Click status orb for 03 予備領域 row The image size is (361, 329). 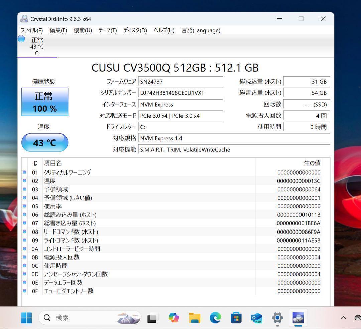[25, 189]
